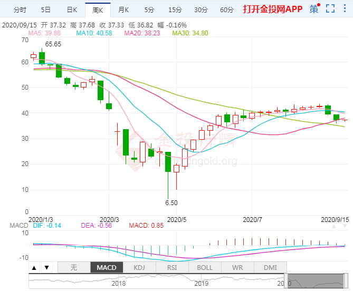Screen dimensions: 353x291
Task: Click the last small candle at 2020/9/15
Action: tap(345, 120)
